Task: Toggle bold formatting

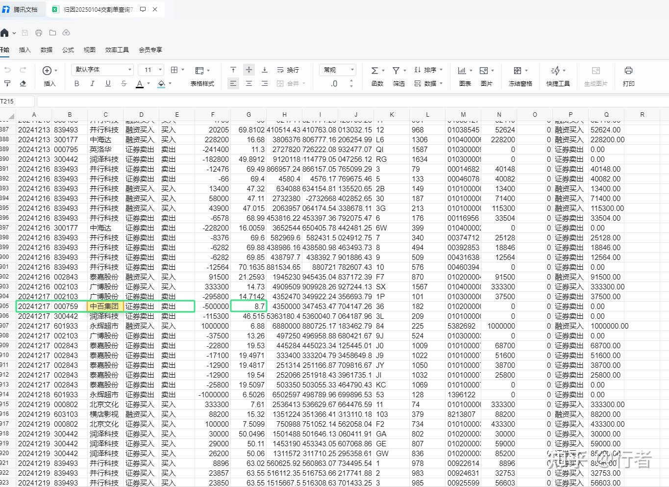Action: coord(76,83)
